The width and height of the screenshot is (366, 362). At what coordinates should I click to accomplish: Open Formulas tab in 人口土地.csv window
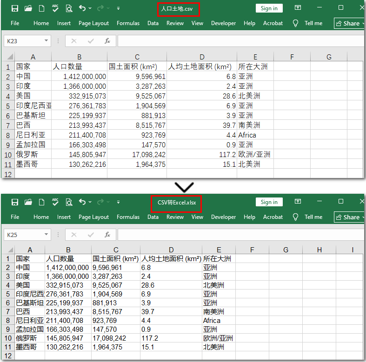128,23
